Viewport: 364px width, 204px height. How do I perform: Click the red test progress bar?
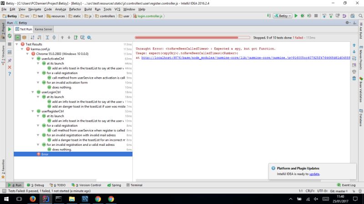(192, 38)
